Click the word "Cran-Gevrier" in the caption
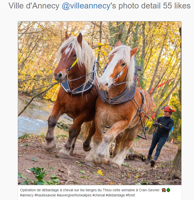This screenshot has height=200, width=194. 149,190
